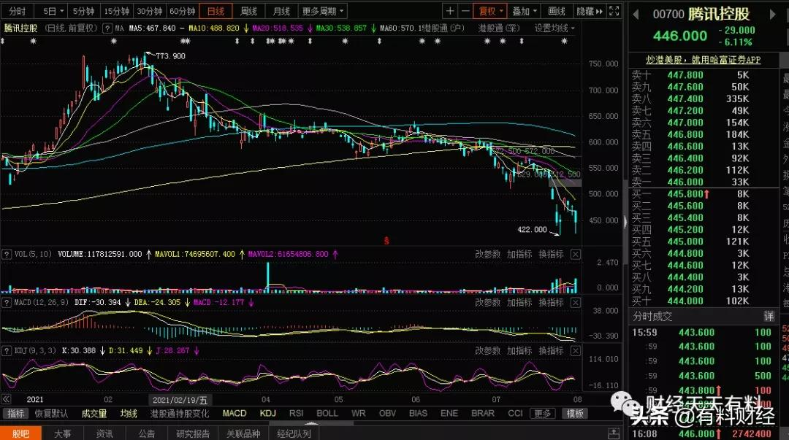Collapse the right quote panel handle
The height and width of the screenshot is (440, 789).
625,221
